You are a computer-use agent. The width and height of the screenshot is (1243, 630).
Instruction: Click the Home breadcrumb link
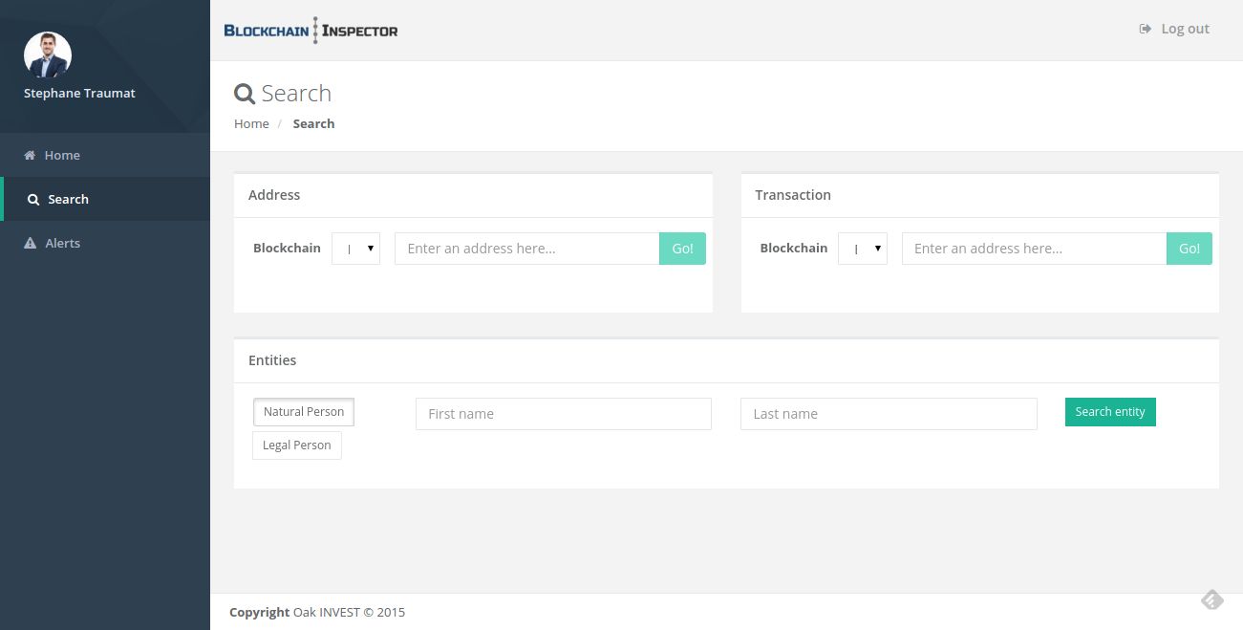[251, 124]
